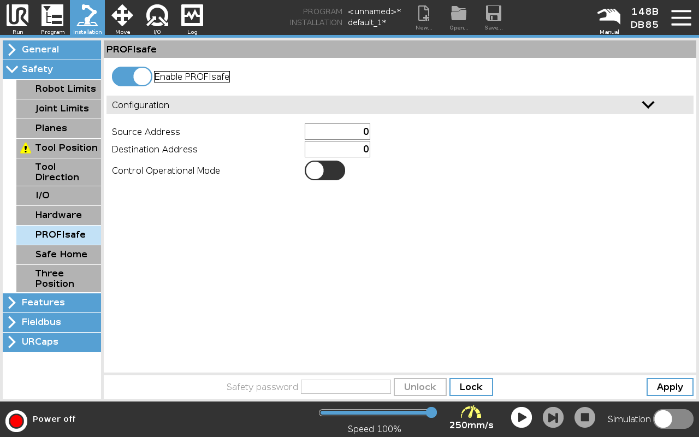Open Robot Limits safety page
This screenshot has width=699, height=437.
[x=58, y=89]
